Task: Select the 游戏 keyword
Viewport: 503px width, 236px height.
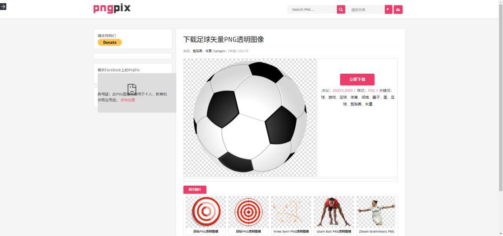Action: pos(332,97)
